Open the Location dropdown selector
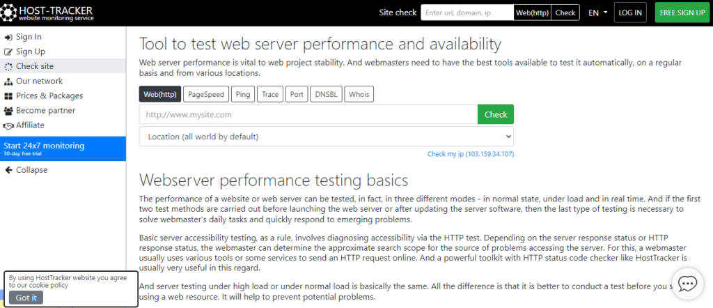Image resolution: width=713 pixels, height=308 pixels. click(x=326, y=137)
